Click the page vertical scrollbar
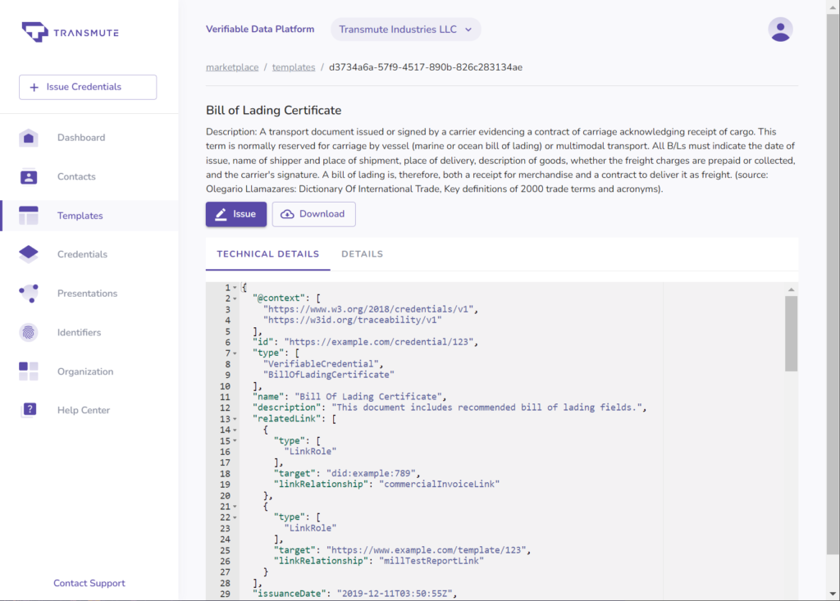Image resolution: width=840 pixels, height=601 pixels. pos(833,284)
